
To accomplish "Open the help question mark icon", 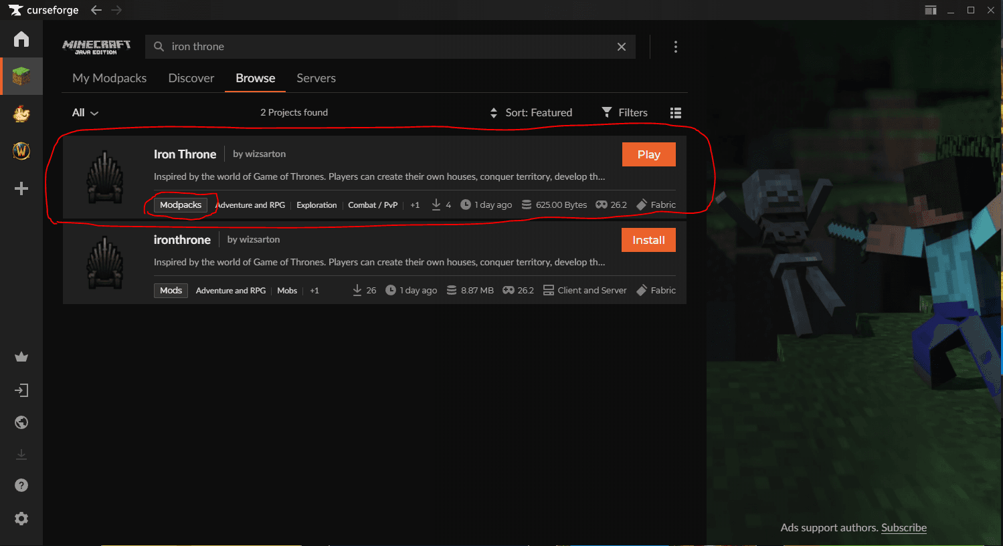I will click(x=21, y=485).
